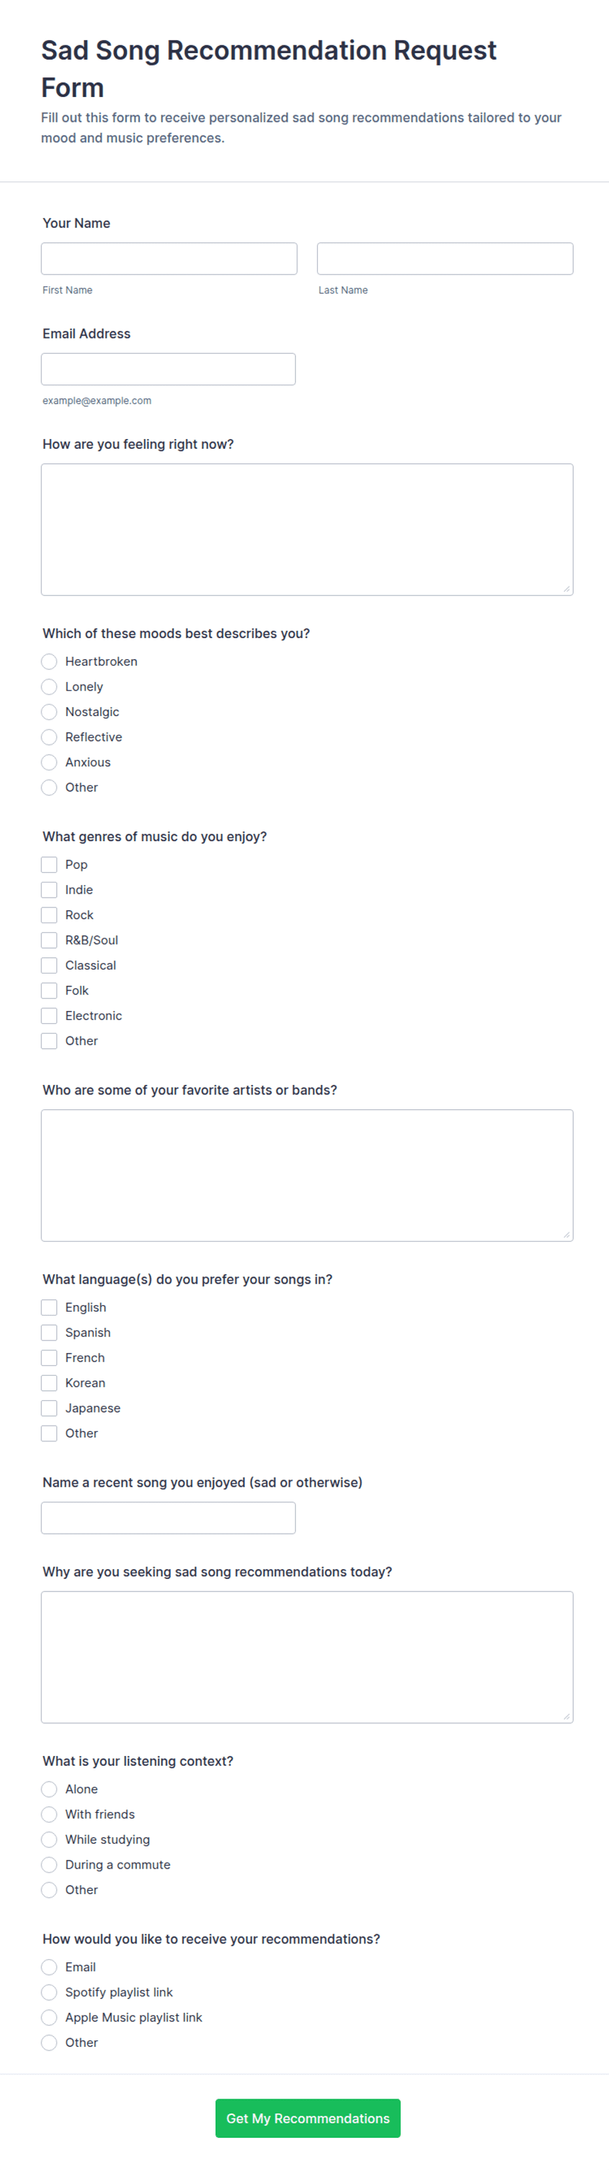
Task: Choose Apple Music playlist link option
Action: click(x=49, y=2017)
